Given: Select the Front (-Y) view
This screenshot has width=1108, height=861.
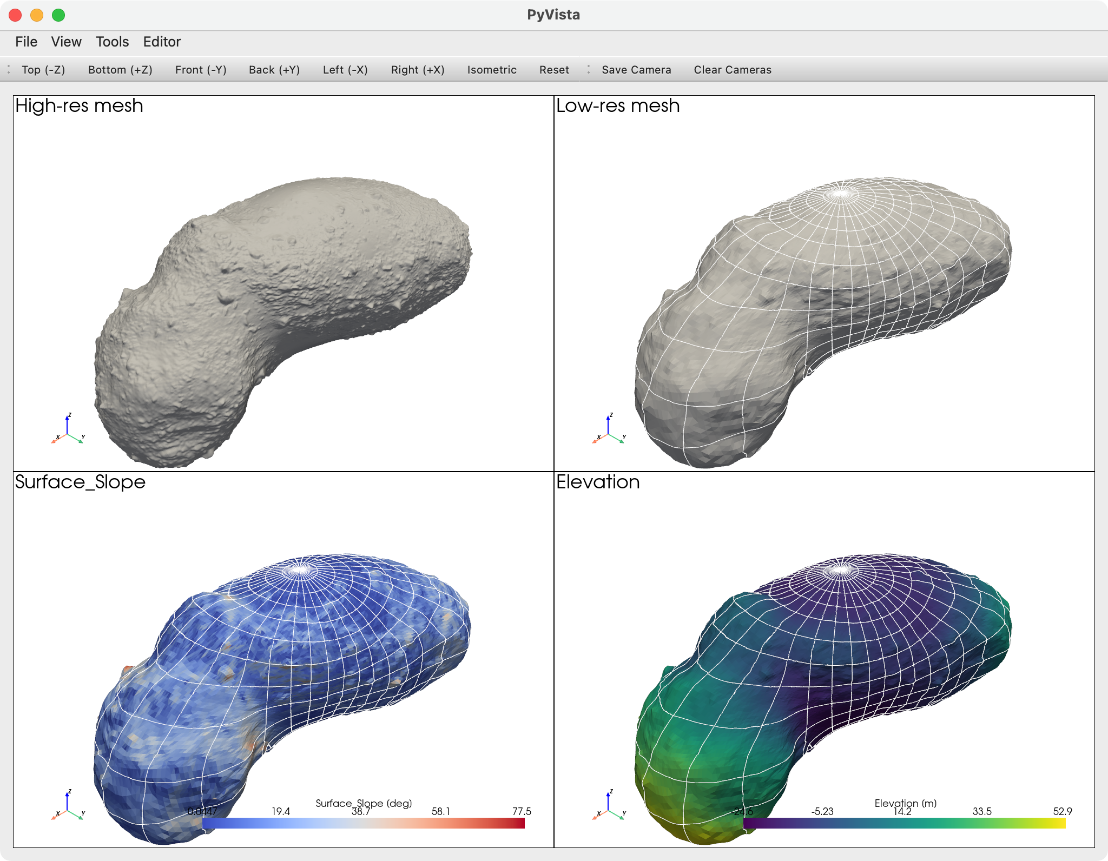Looking at the screenshot, I should [201, 70].
